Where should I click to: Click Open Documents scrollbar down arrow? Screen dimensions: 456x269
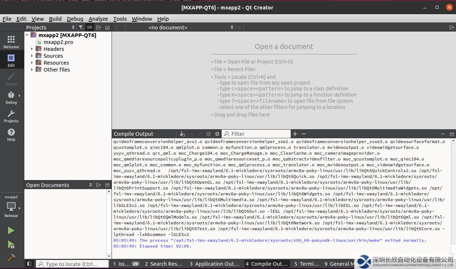109,257
